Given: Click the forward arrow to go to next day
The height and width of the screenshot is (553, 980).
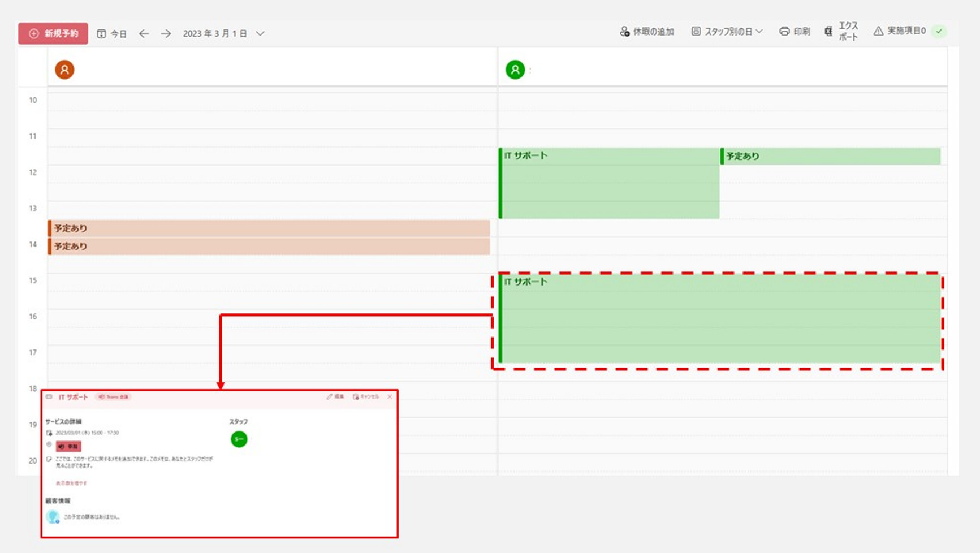Looking at the screenshot, I should tap(165, 33).
